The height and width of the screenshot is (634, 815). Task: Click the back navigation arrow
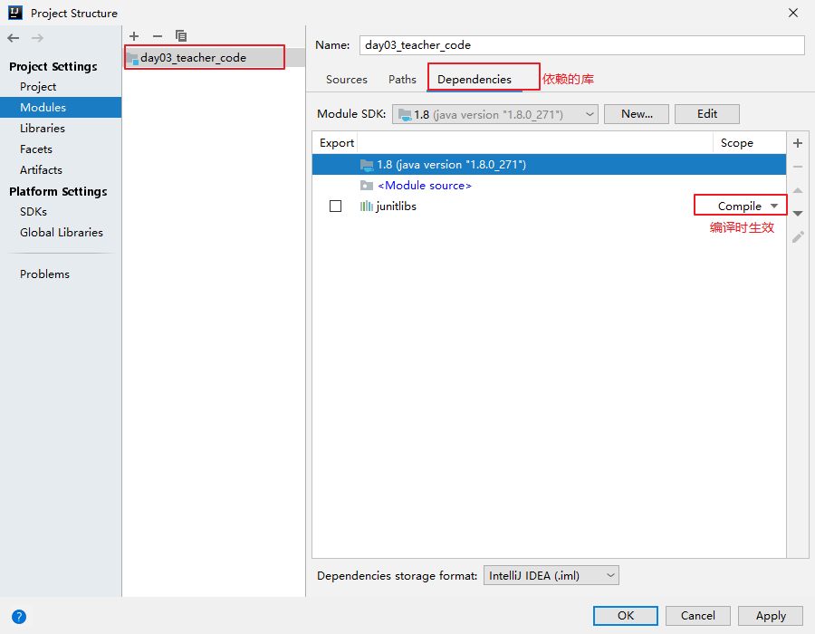point(14,38)
